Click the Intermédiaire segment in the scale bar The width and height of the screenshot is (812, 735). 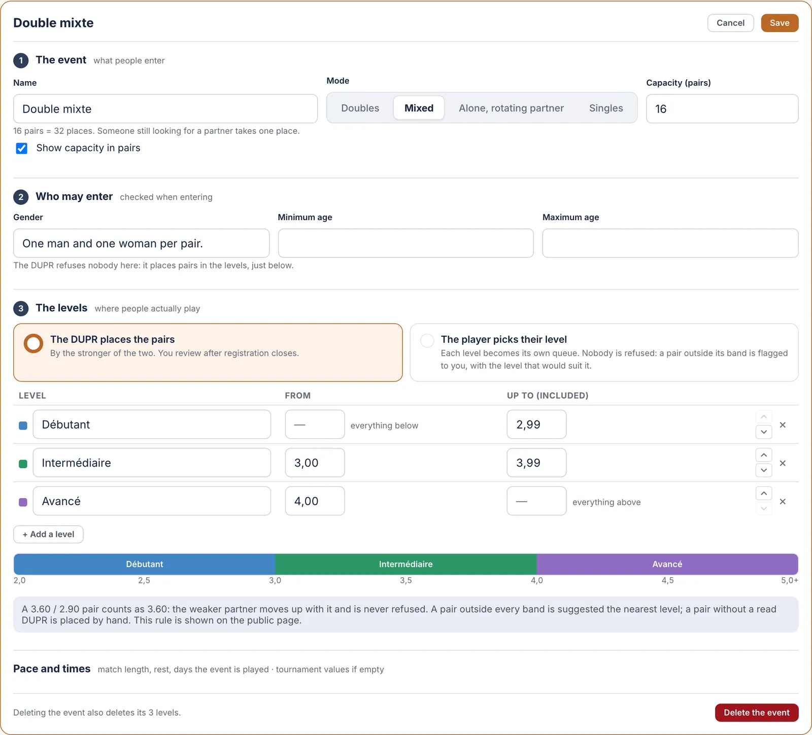click(406, 564)
